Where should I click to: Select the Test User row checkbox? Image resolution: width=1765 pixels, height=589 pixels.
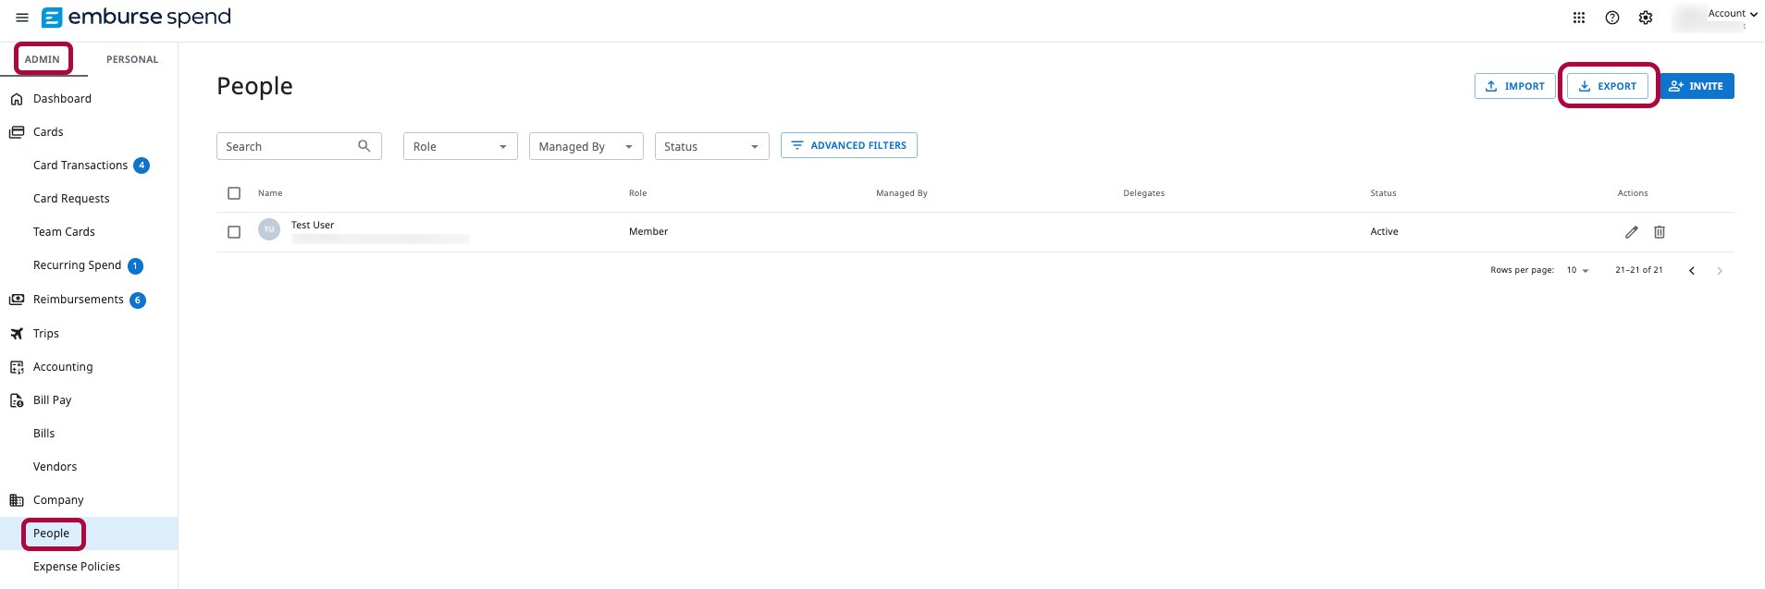(x=234, y=232)
